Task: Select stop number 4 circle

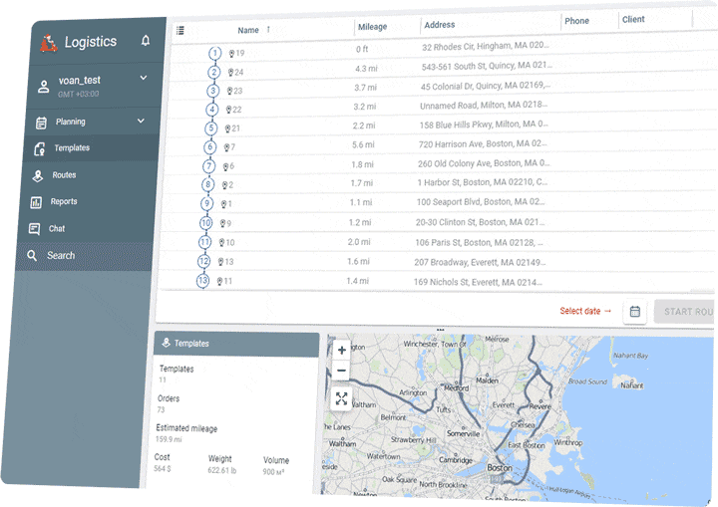Action: click(211, 110)
